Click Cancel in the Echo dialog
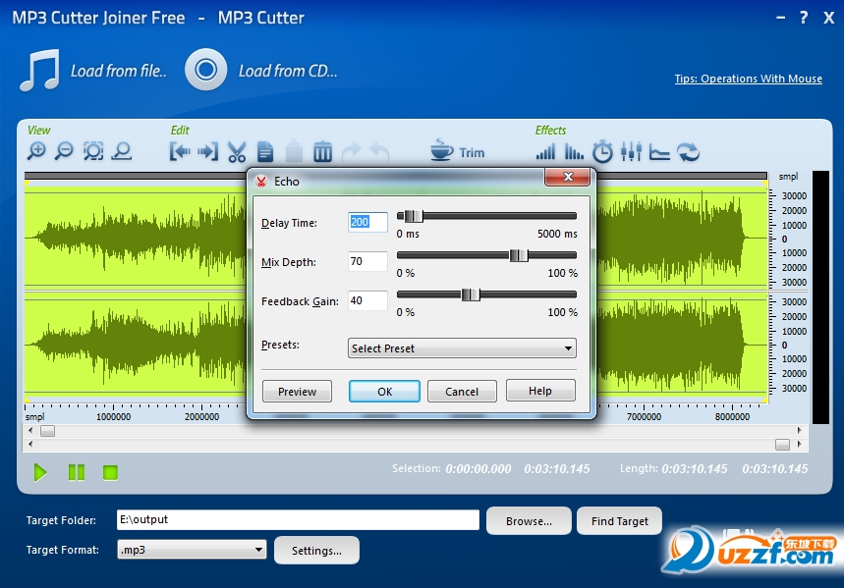The height and width of the screenshot is (588, 844). 462,391
